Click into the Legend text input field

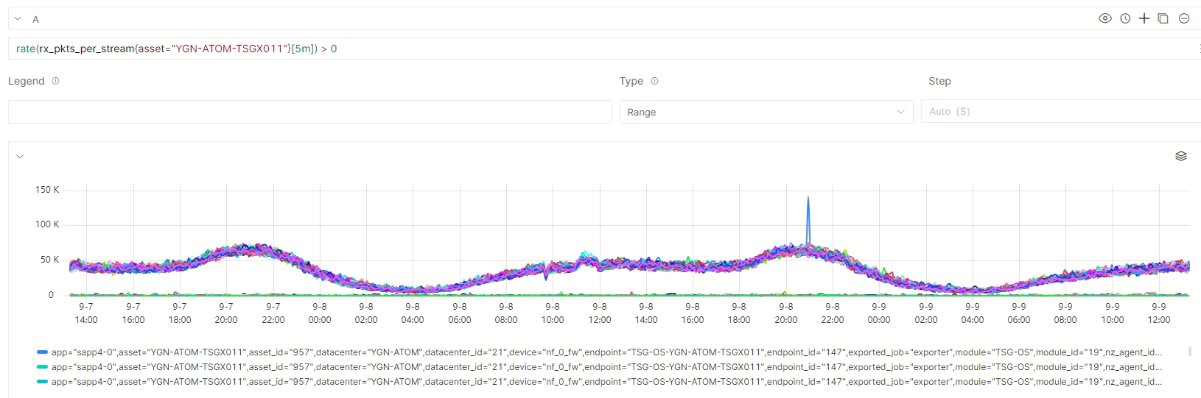click(309, 112)
